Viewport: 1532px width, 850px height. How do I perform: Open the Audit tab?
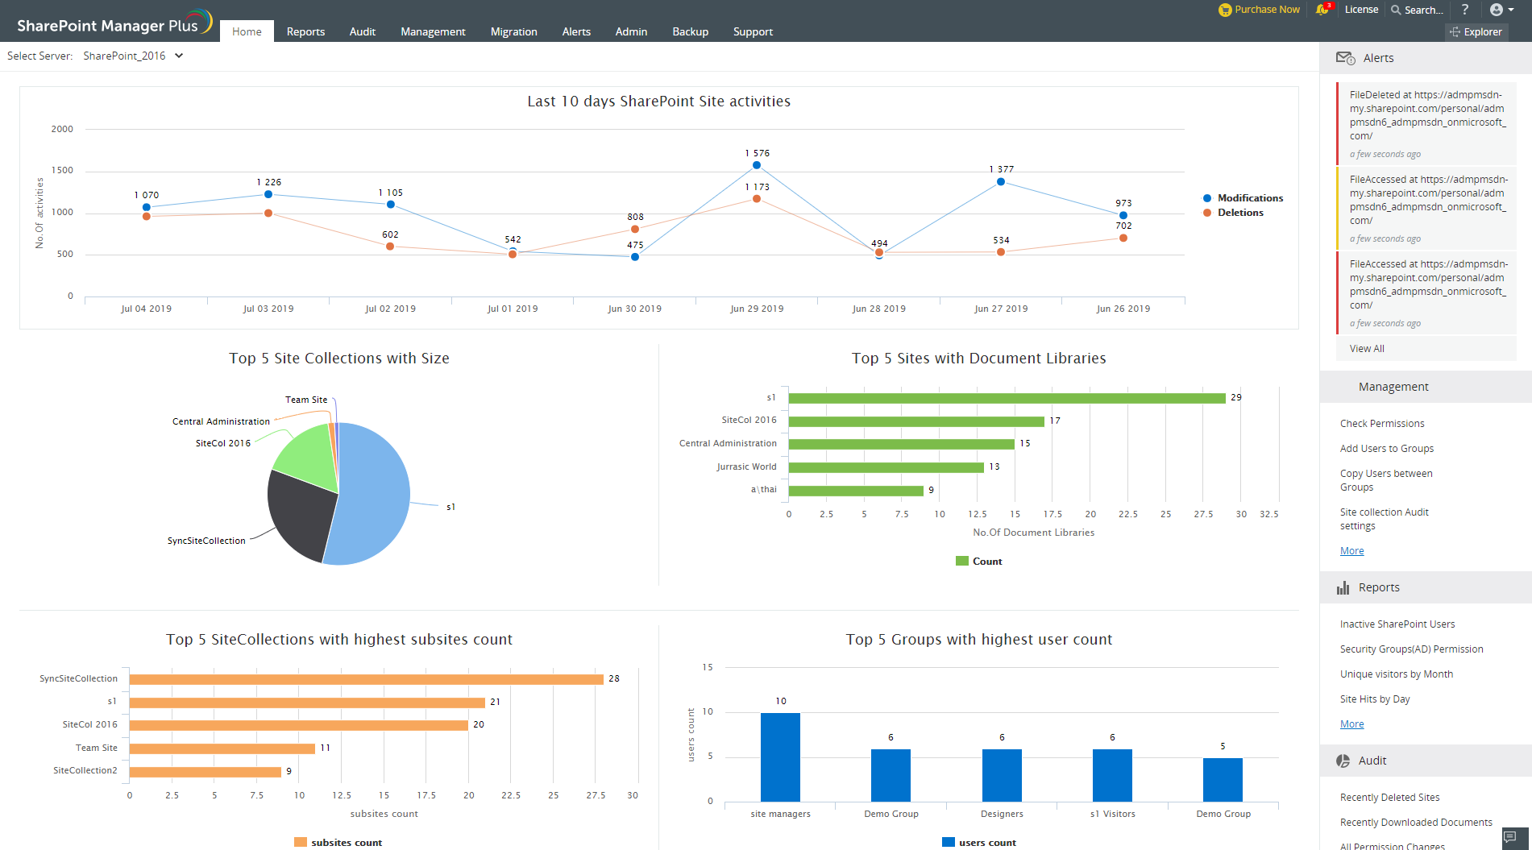coord(363,31)
